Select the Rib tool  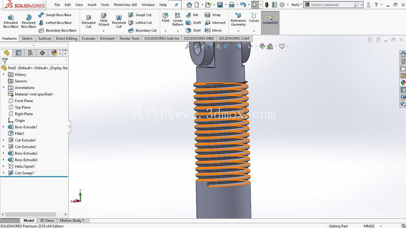click(192, 15)
